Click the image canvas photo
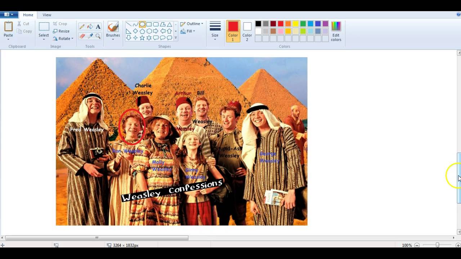Screen dimensions: 461x259 click(x=182, y=141)
